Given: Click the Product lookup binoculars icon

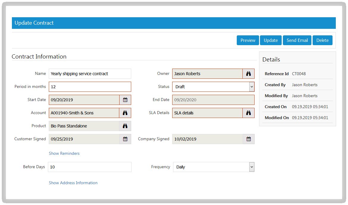Looking at the screenshot, I should coord(125,126).
